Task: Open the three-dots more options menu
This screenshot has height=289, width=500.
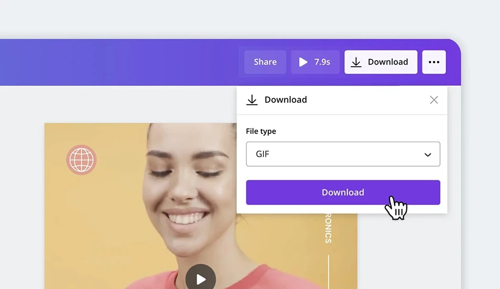Action: click(x=434, y=62)
